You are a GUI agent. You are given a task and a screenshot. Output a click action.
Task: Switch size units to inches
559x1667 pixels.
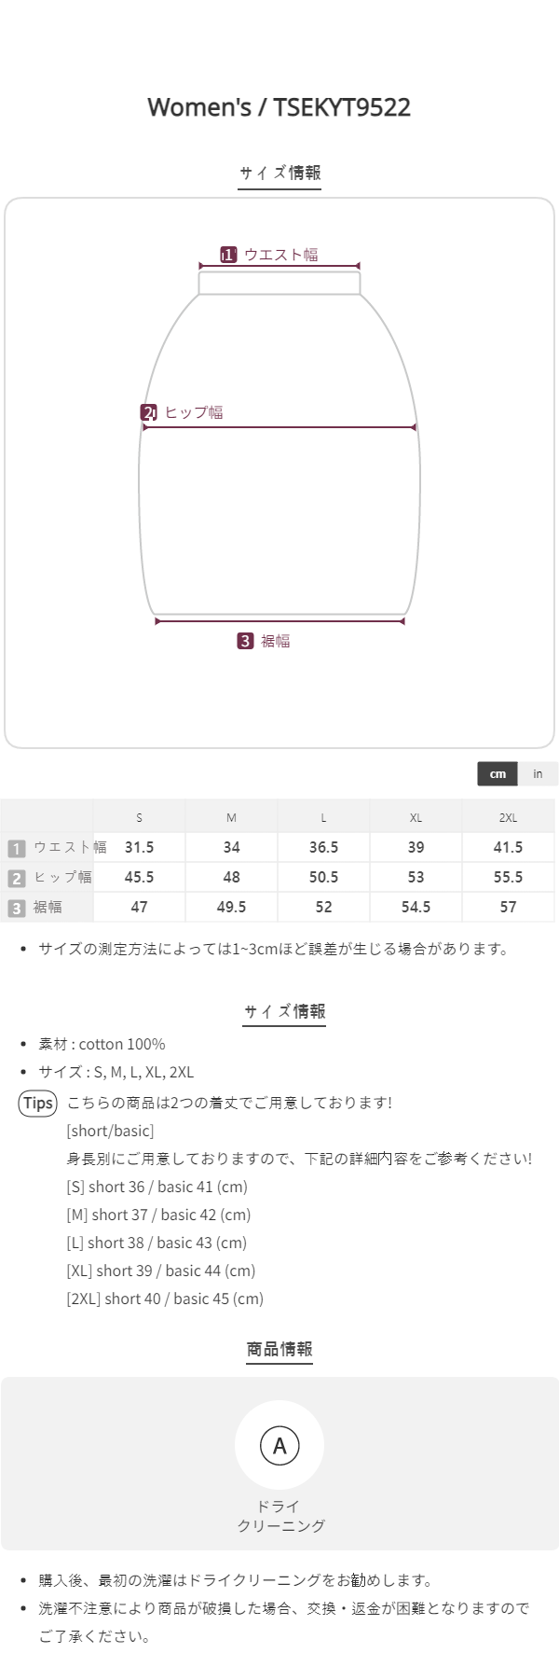click(x=538, y=773)
